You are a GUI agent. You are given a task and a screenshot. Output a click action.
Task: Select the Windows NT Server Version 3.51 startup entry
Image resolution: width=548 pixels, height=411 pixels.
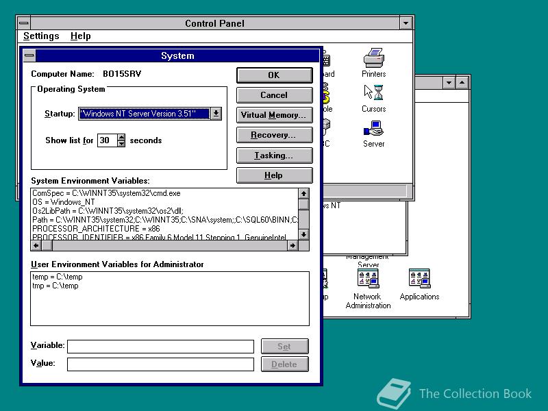click(x=145, y=114)
